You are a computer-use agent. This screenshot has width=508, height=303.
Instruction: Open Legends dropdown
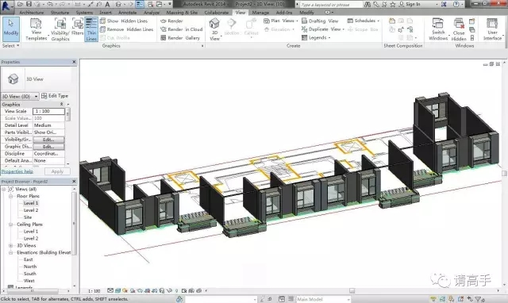pyautogui.click(x=316, y=38)
